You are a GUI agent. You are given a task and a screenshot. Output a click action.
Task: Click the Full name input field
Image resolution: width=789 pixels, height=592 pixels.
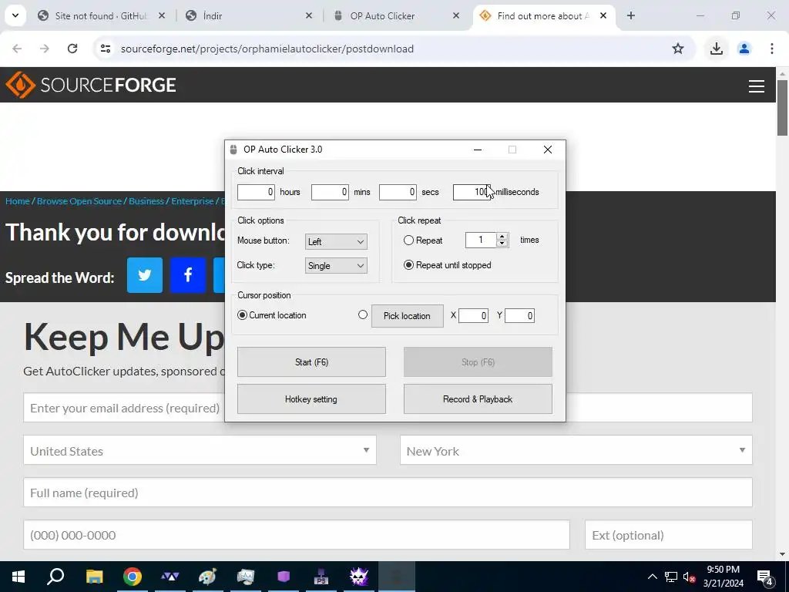[388, 493]
